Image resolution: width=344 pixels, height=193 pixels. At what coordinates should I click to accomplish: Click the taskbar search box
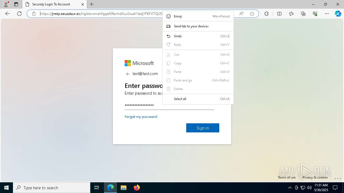(52, 188)
